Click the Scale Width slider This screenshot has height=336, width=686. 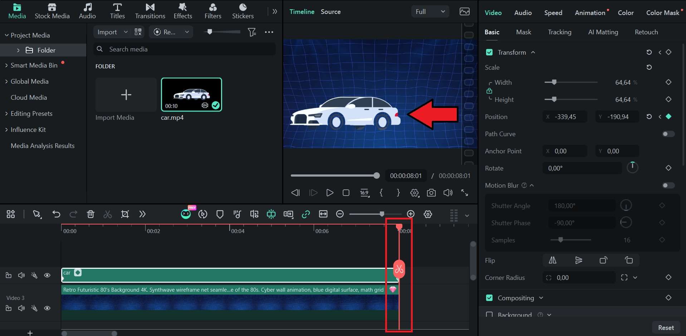coord(571,82)
